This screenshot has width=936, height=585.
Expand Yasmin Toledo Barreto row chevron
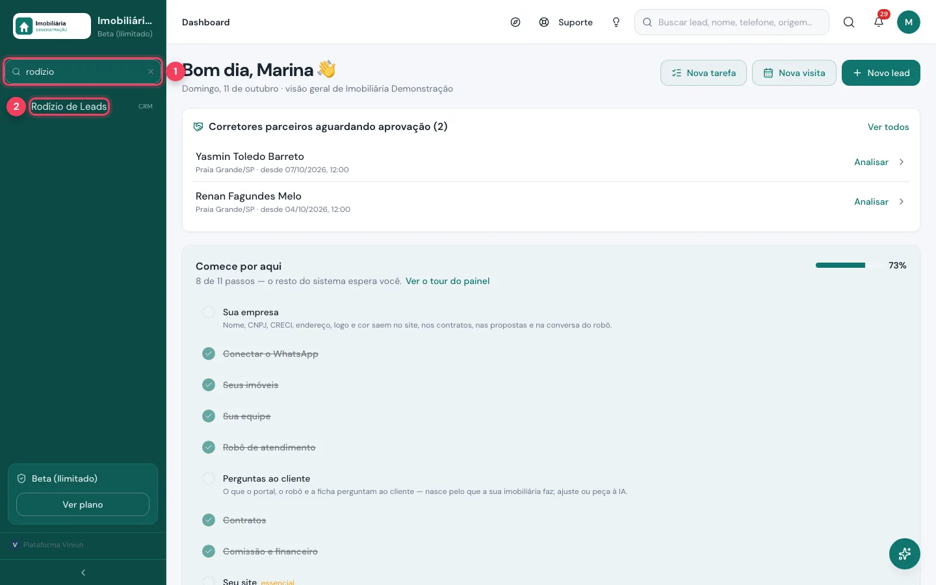point(902,162)
